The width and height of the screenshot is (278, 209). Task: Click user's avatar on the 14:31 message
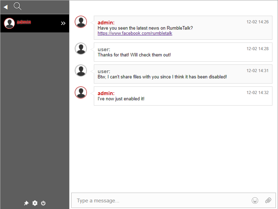[x=81, y=71]
